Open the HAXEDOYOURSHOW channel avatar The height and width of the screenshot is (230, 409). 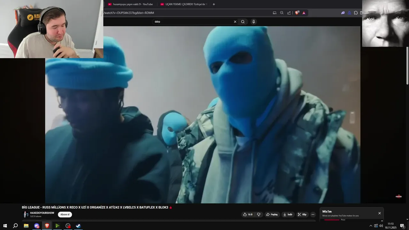pos(25,214)
